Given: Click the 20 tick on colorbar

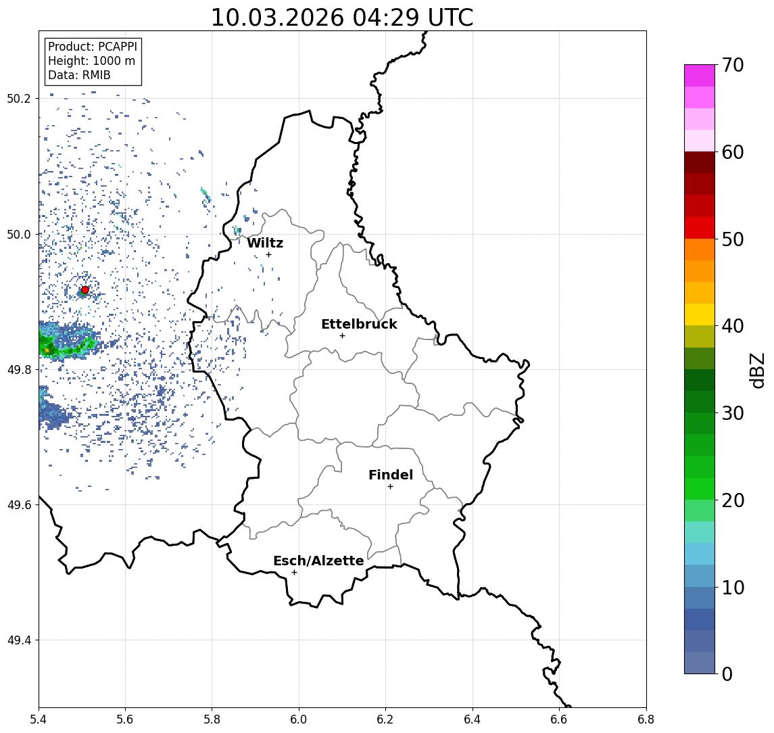Looking at the screenshot, I should tap(733, 500).
